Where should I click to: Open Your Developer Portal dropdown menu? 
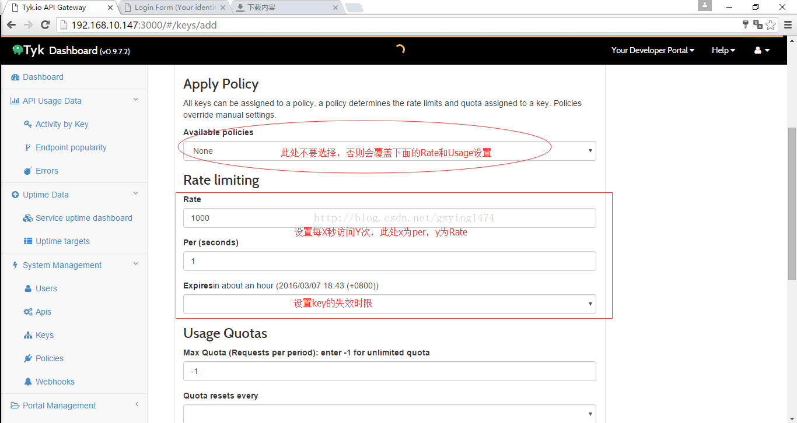point(653,50)
